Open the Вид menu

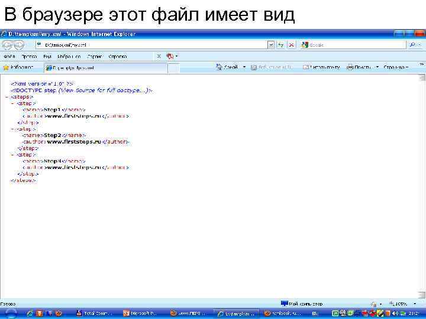click(x=47, y=57)
